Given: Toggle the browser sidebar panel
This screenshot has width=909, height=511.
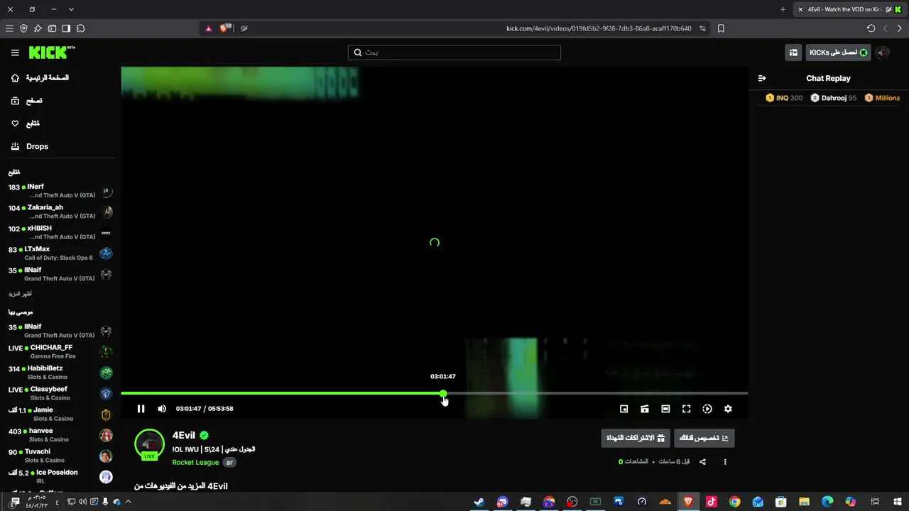Looking at the screenshot, I should (x=66, y=28).
